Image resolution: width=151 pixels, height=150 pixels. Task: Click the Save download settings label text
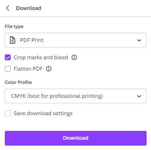pyautogui.click(x=43, y=113)
